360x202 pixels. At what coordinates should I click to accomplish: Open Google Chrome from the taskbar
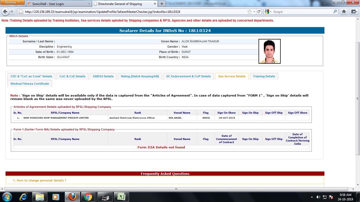coord(88,197)
